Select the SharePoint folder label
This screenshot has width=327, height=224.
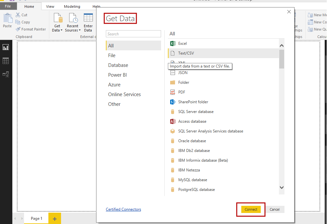193,102
